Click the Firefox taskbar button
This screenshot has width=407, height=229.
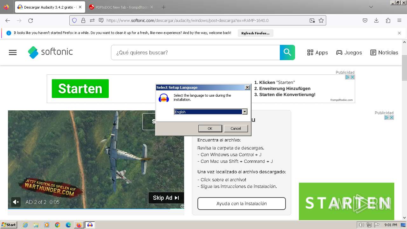(x=79, y=225)
